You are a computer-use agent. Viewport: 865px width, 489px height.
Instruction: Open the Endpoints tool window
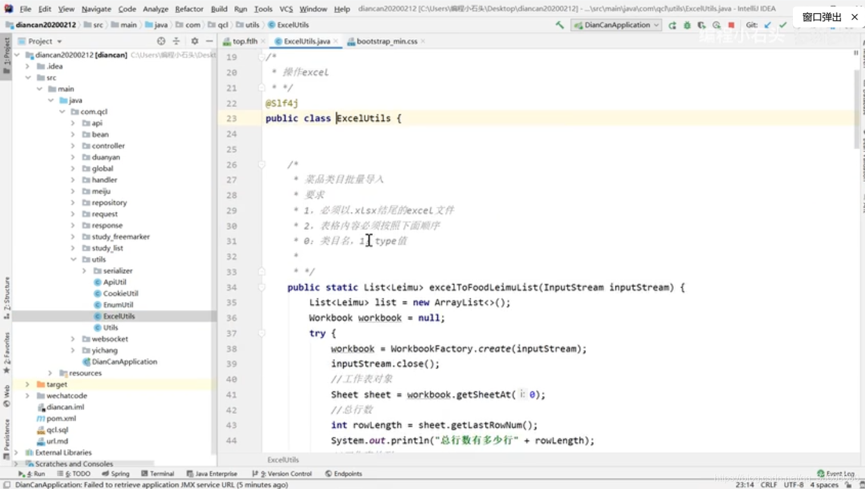pos(344,474)
